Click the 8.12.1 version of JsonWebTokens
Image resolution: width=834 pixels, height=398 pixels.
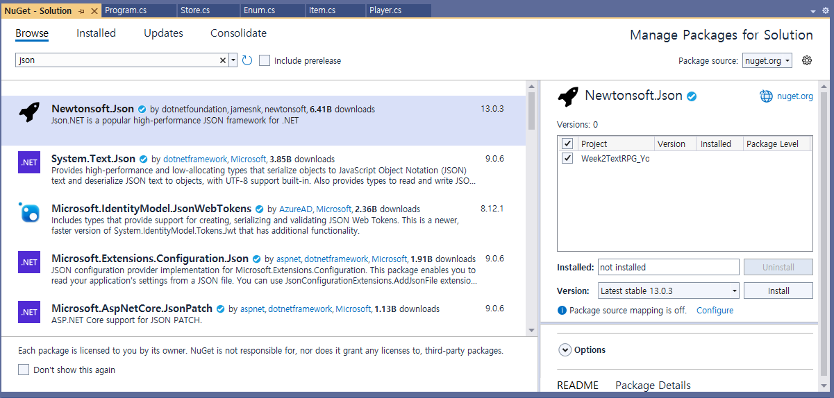492,209
